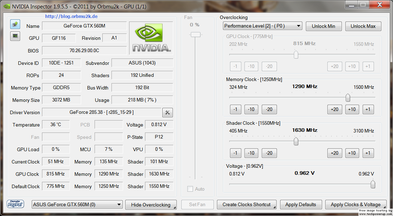Click the GPU Clock -10 button
Screen dimensions: 393x216
(251, 66)
